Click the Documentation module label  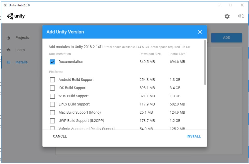pos(71,62)
